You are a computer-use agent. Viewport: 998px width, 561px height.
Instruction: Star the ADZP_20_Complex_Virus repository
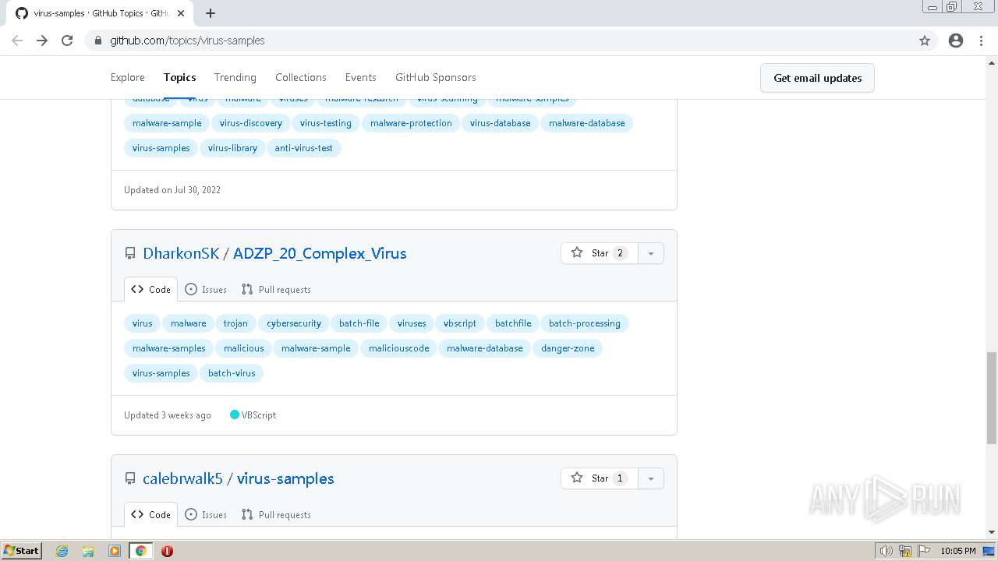[600, 253]
